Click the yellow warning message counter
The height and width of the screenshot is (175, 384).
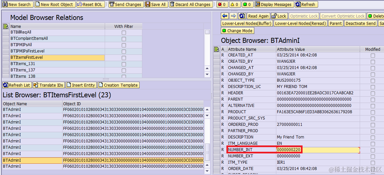click(x=235, y=4)
